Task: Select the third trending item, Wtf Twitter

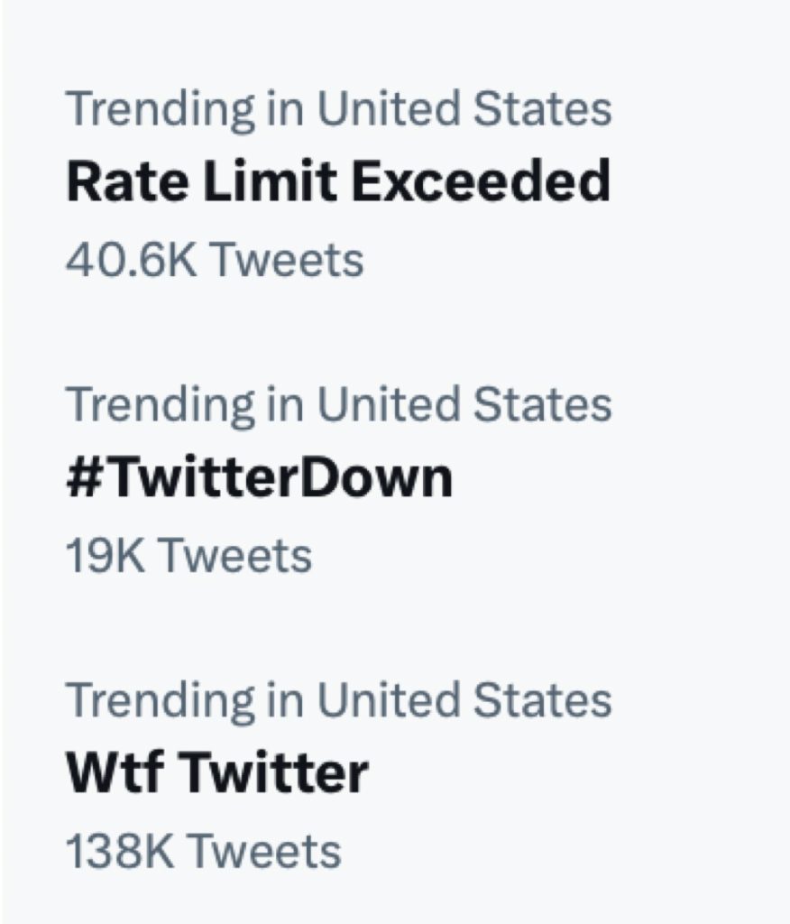Action: (x=217, y=773)
